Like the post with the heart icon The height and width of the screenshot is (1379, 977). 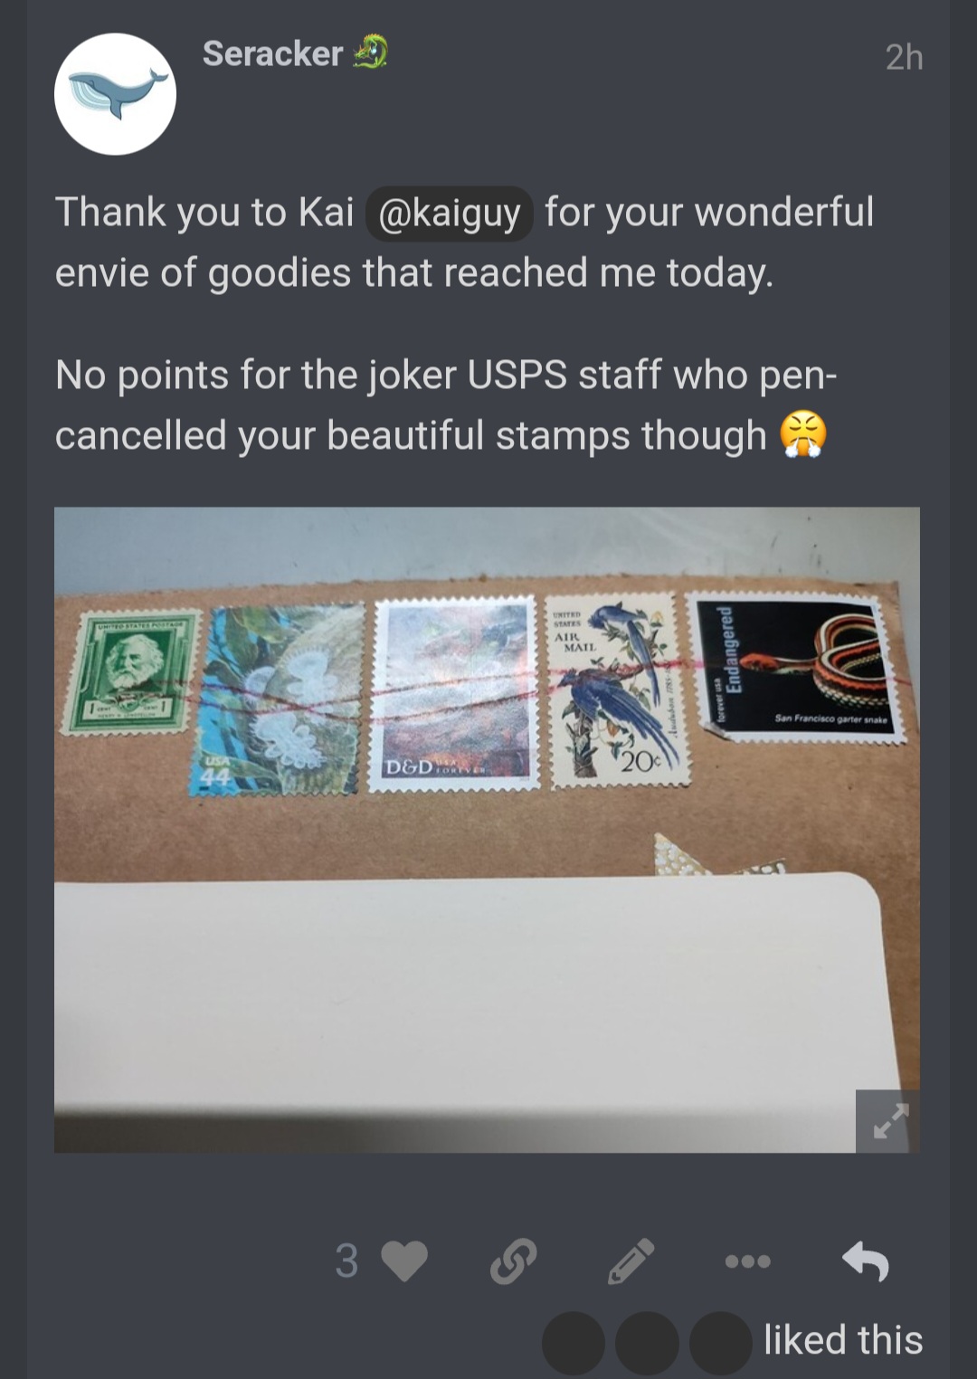coord(403,1260)
